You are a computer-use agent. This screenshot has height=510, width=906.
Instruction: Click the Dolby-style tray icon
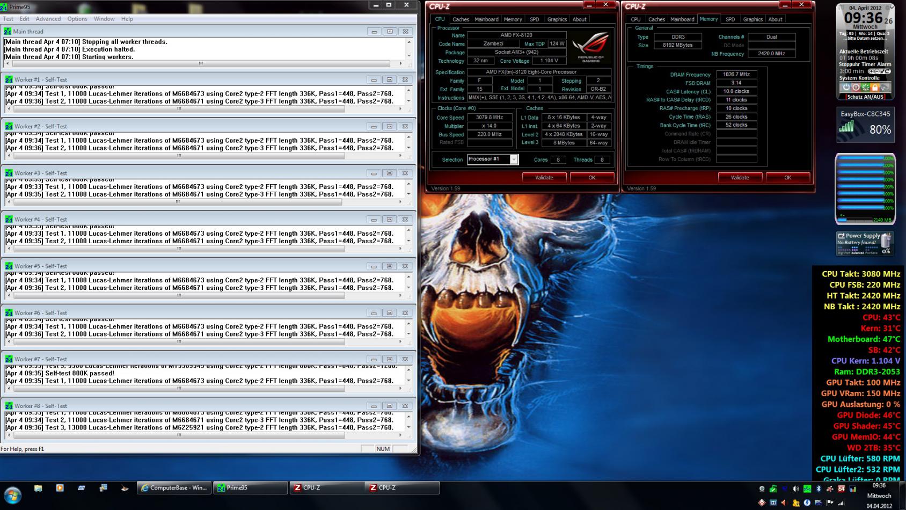[x=773, y=503]
